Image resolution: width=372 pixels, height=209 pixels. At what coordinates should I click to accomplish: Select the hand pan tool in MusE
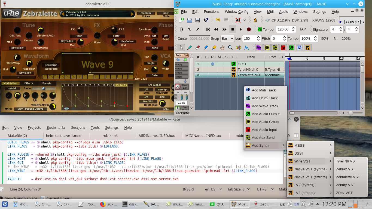pos(222,47)
